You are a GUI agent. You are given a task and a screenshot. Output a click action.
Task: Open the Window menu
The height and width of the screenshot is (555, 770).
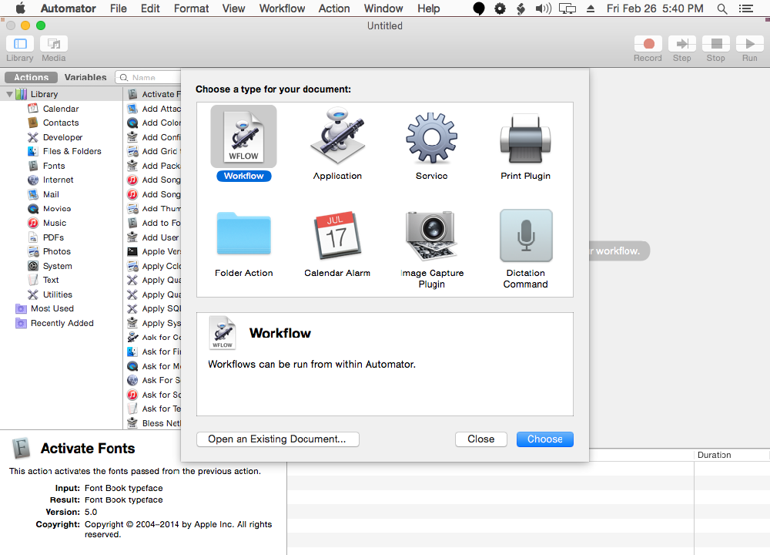(383, 8)
